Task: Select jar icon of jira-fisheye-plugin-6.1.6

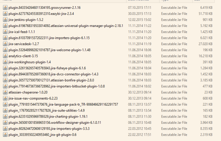Action: 5,68
